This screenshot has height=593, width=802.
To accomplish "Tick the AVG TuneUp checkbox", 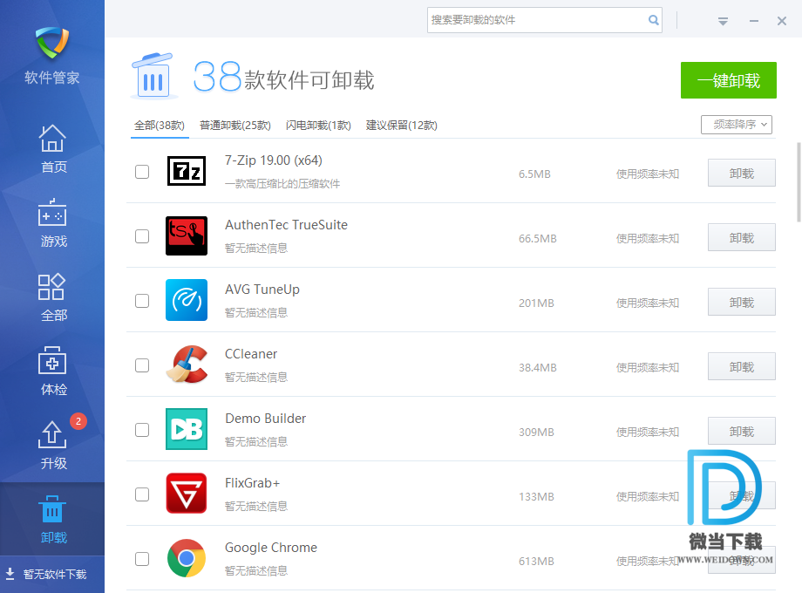I will pos(142,301).
